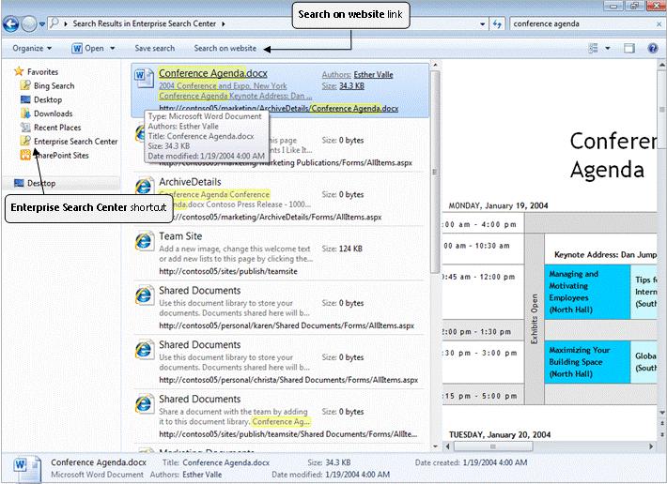Click IE icon of teamsite Shared Documents result
This screenshot has width=667, height=484.
145,403
